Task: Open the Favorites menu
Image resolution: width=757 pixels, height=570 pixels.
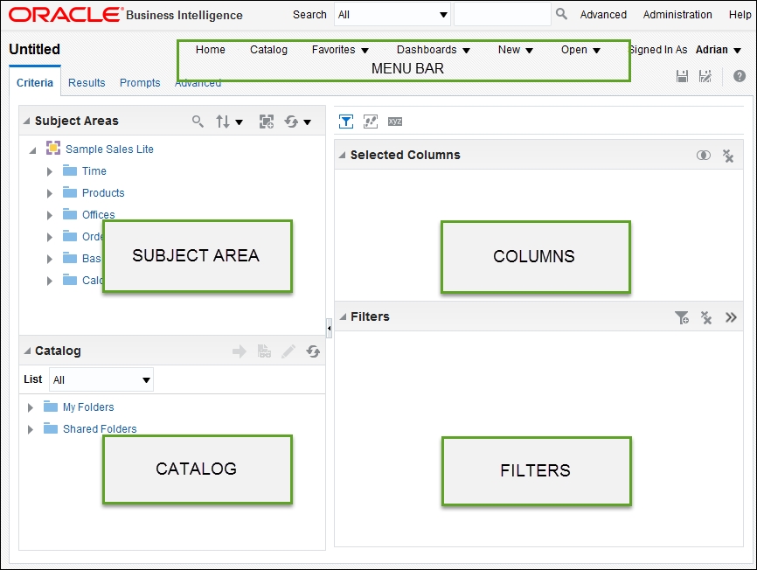Action: [x=340, y=50]
